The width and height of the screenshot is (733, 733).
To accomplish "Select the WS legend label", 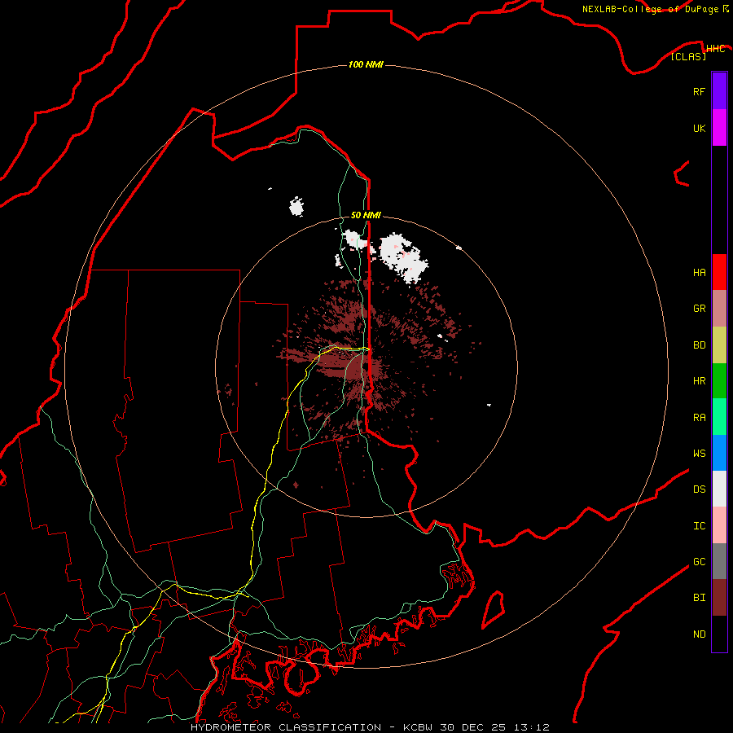I will [x=699, y=453].
